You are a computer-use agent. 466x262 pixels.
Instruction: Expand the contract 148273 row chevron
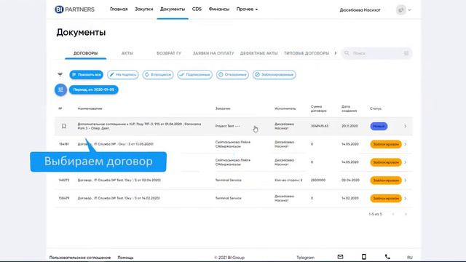[406, 180]
